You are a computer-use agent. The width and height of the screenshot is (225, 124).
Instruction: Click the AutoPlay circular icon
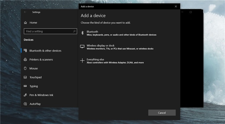pos(25,104)
